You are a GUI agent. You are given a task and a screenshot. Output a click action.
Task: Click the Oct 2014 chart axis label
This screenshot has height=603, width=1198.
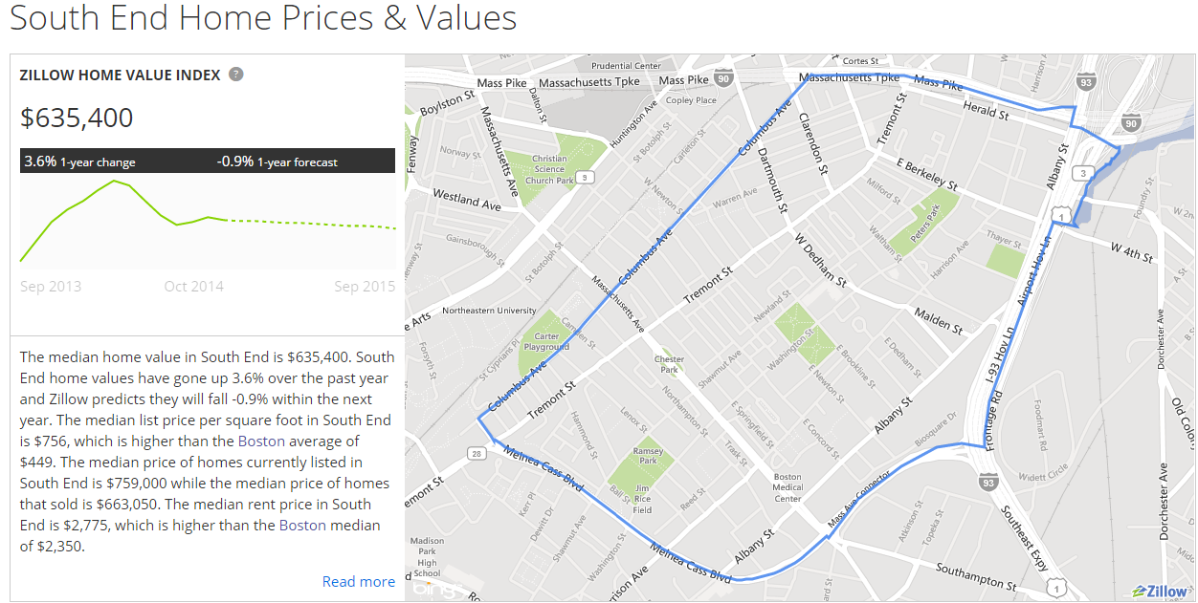click(x=193, y=287)
